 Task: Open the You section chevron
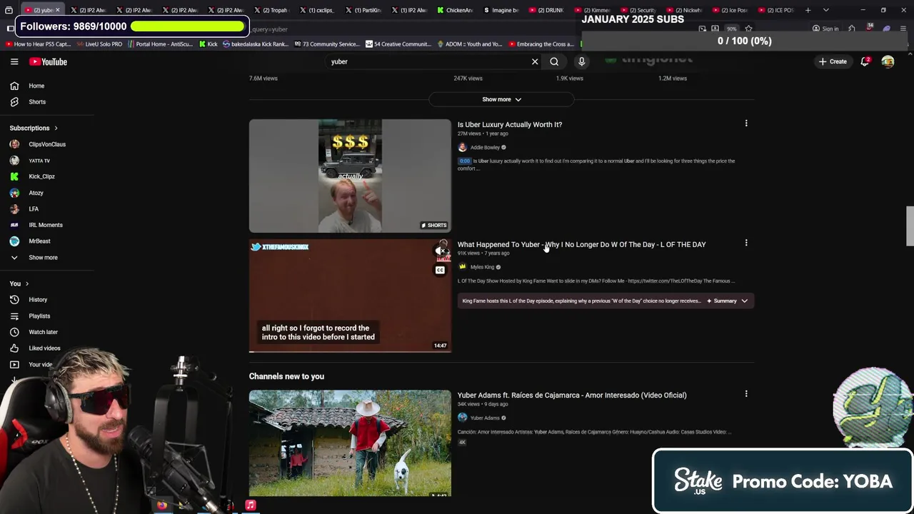(27, 284)
